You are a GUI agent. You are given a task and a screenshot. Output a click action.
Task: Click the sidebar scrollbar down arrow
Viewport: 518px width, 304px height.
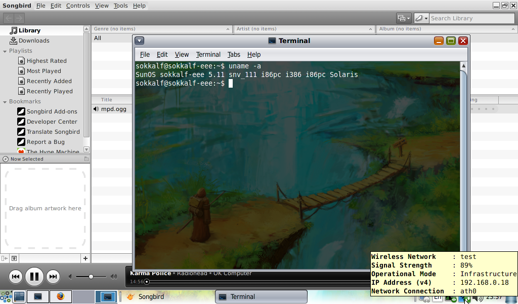click(87, 149)
